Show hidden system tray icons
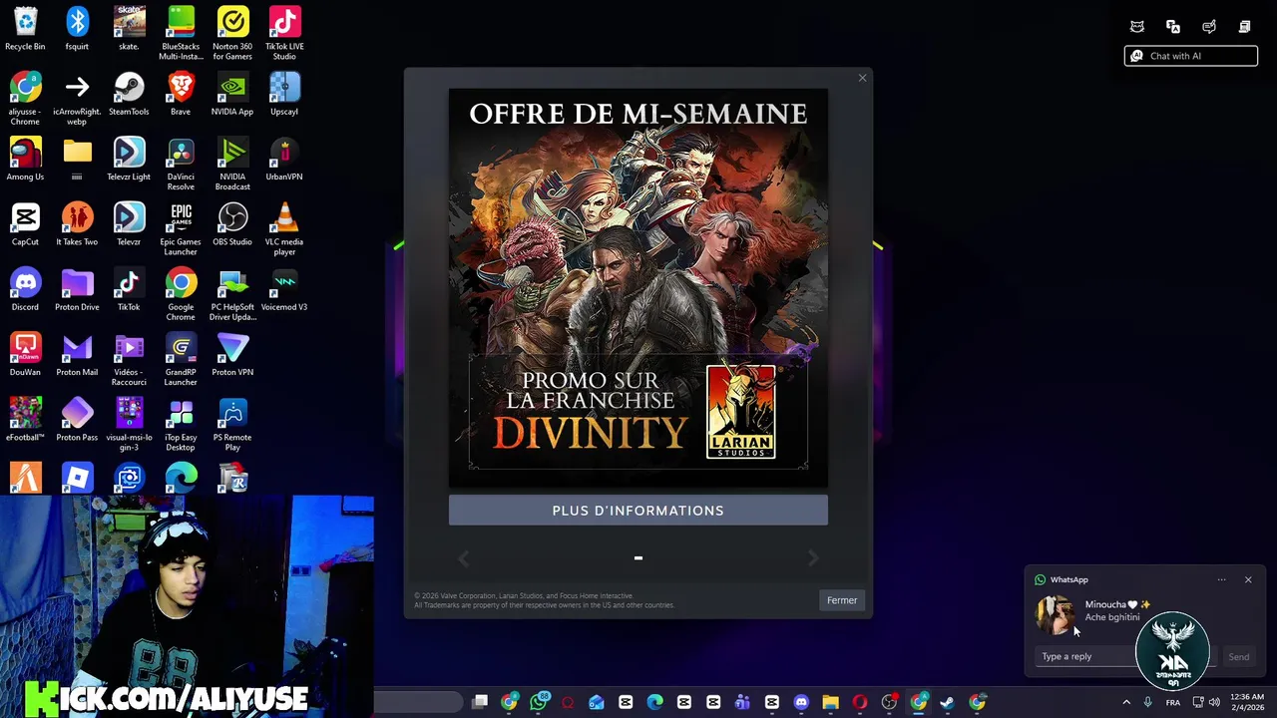The height and width of the screenshot is (718, 1277). [x=1126, y=702]
